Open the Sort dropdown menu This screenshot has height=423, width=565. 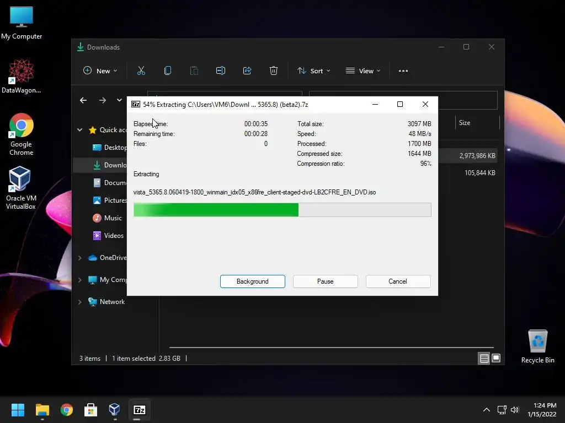(313, 71)
